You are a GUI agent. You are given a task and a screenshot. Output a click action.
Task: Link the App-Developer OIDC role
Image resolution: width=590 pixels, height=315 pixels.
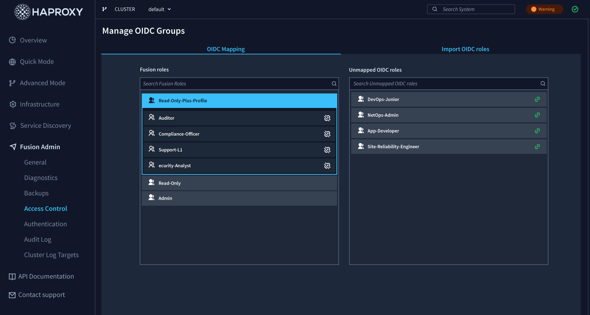537,131
